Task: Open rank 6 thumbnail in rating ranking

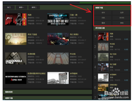Action: click(103, 88)
